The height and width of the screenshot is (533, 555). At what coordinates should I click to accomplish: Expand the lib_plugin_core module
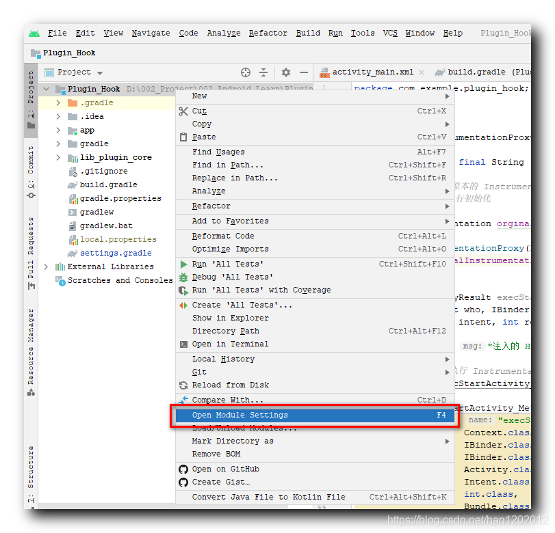pos(58,157)
